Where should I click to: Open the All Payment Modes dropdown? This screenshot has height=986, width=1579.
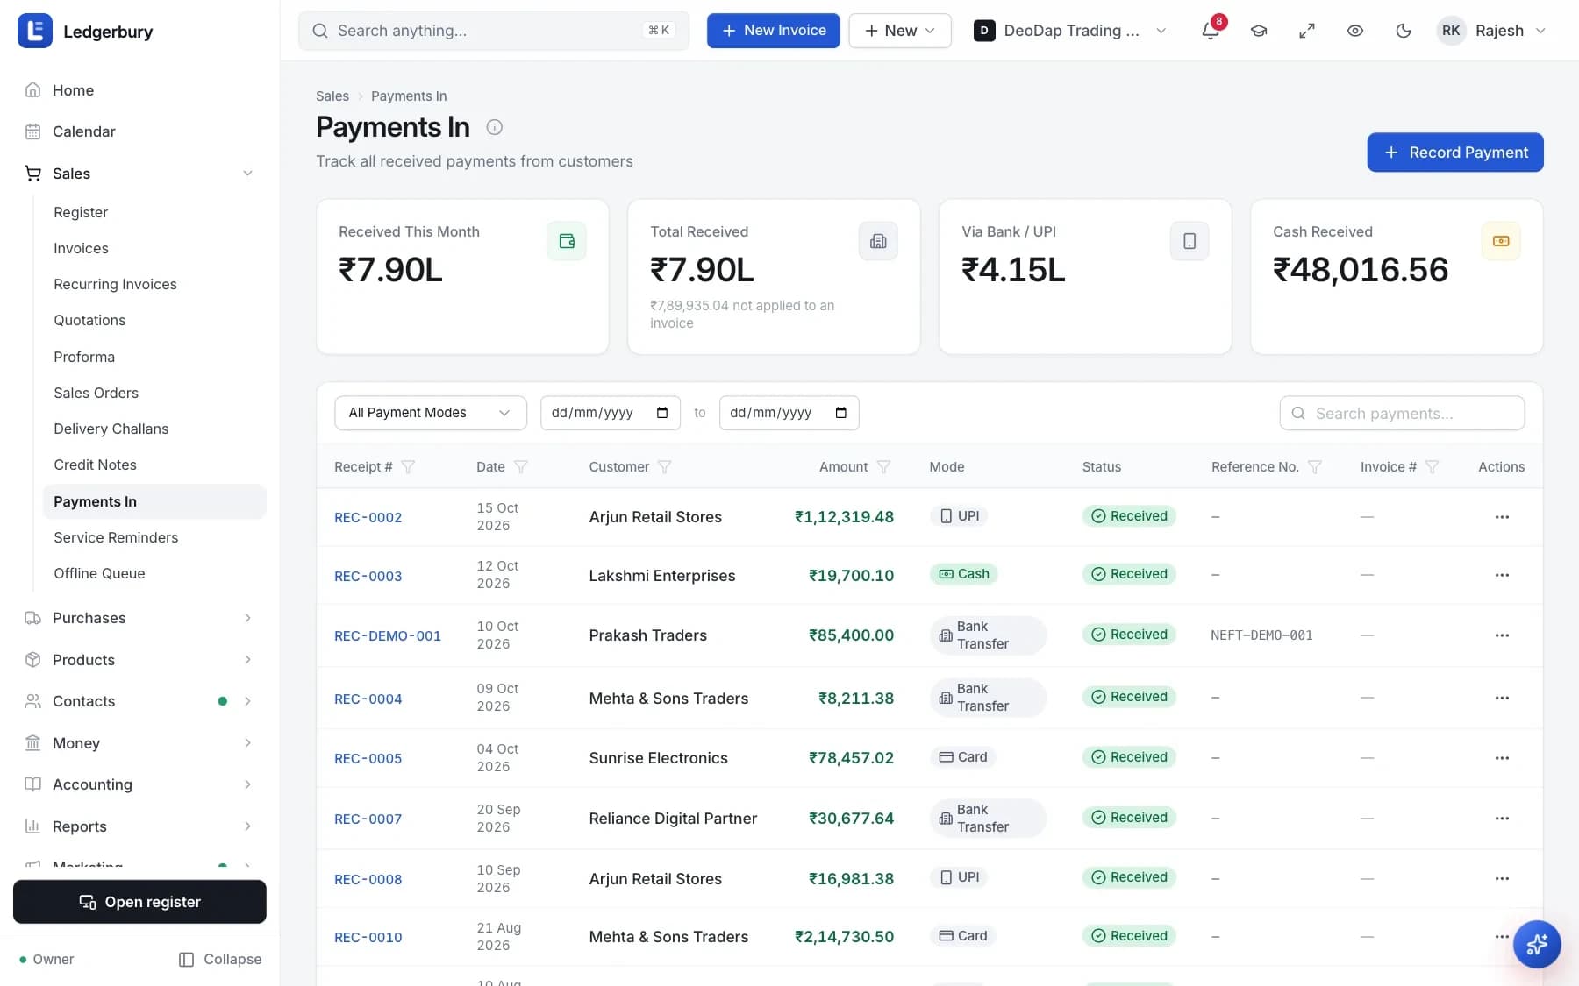(431, 413)
